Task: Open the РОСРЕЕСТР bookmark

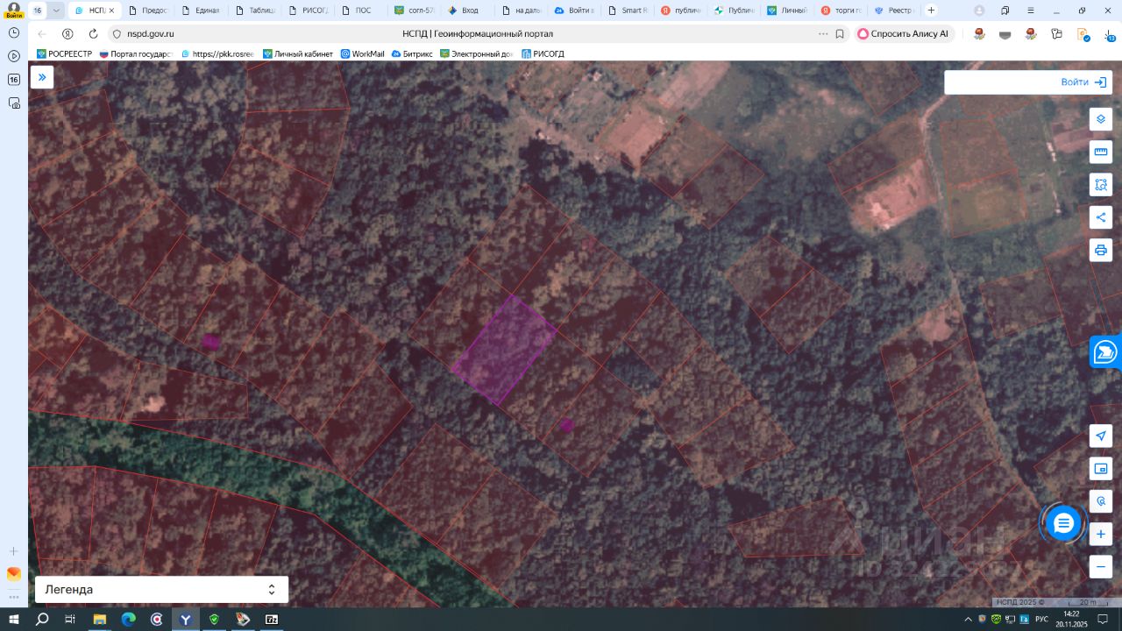Action: coord(64,53)
